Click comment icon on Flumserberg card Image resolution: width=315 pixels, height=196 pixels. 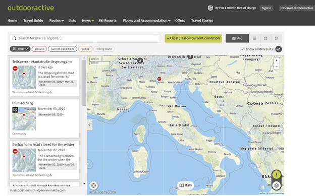pyautogui.click(x=15, y=110)
